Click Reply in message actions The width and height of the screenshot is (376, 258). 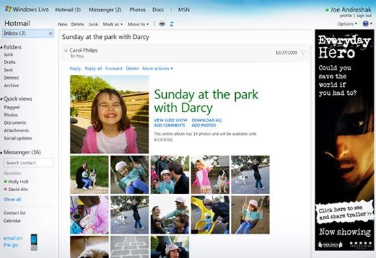tap(75, 68)
